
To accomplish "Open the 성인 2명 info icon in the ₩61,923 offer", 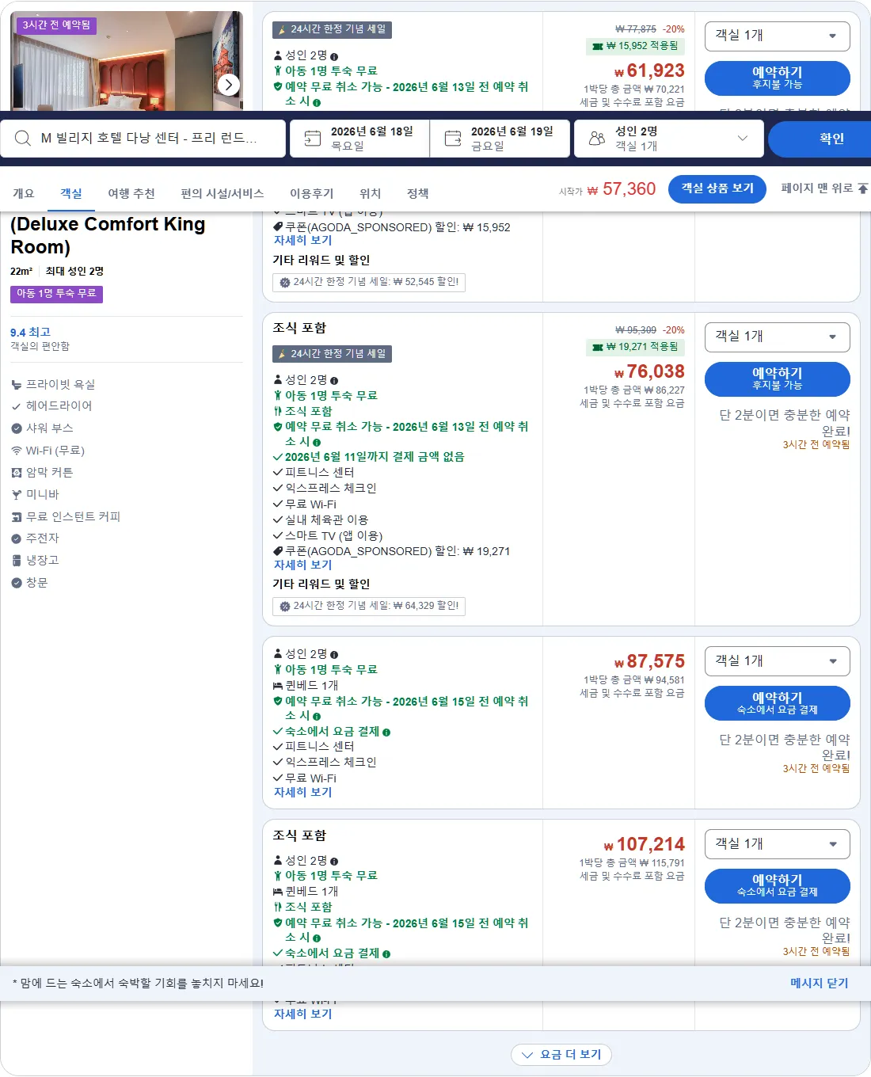I will (334, 56).
